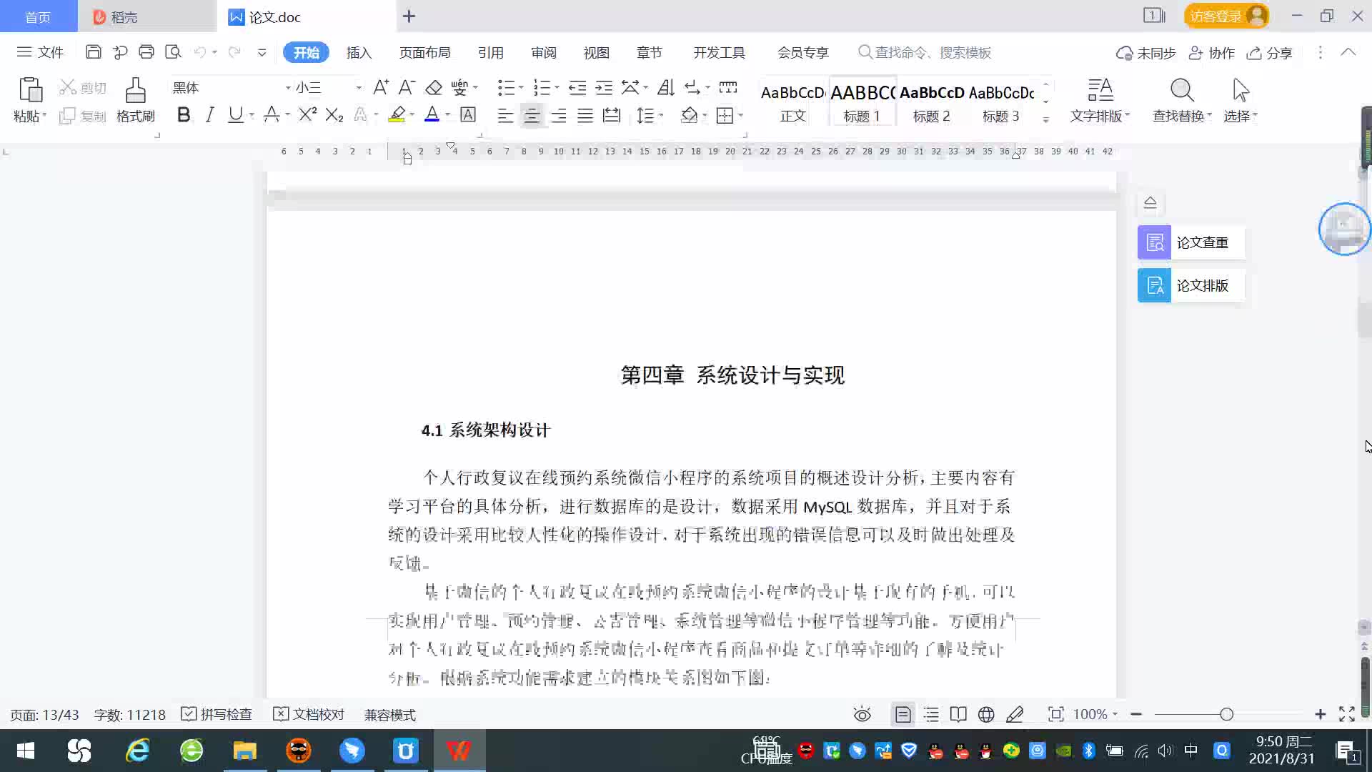Toggle italic formatting
1372x772 pixels.
click(x=209, y=114)
